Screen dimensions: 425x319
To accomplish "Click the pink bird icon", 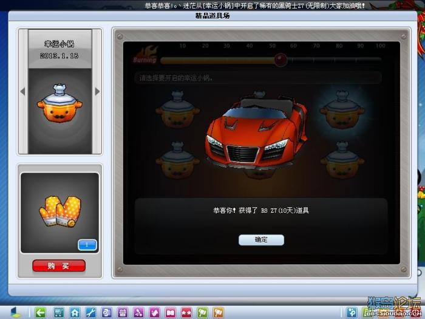I will (154, 312).
